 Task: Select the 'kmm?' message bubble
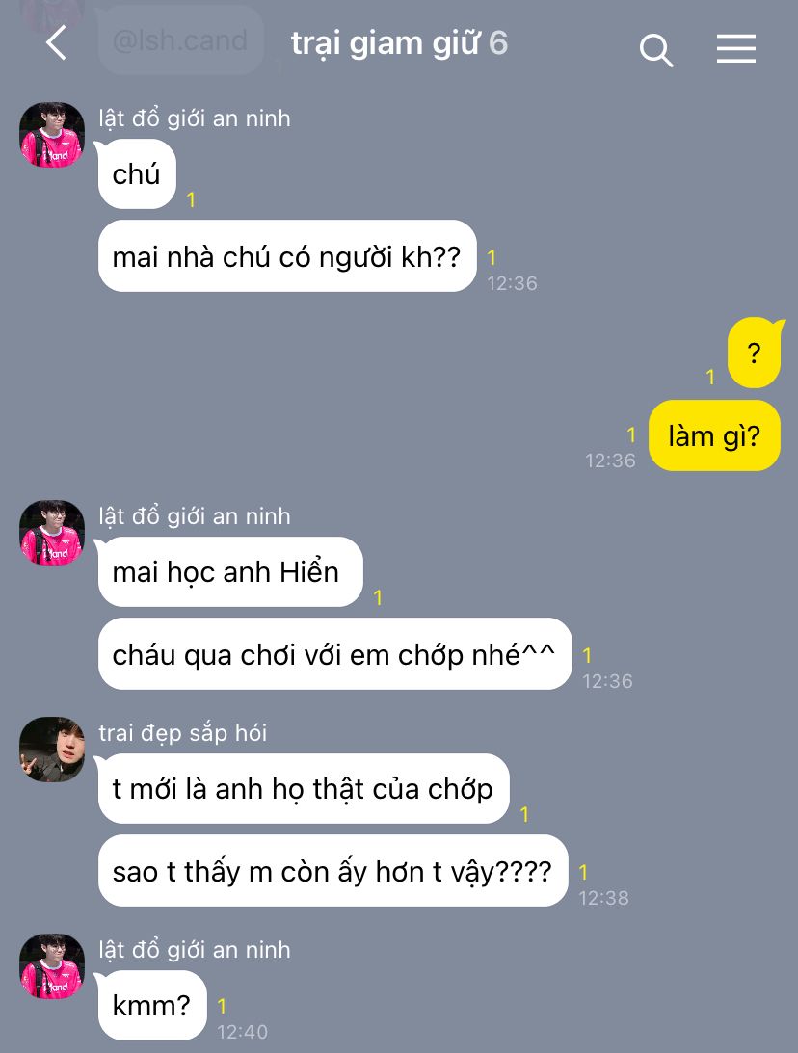(x=152, y=1006)
